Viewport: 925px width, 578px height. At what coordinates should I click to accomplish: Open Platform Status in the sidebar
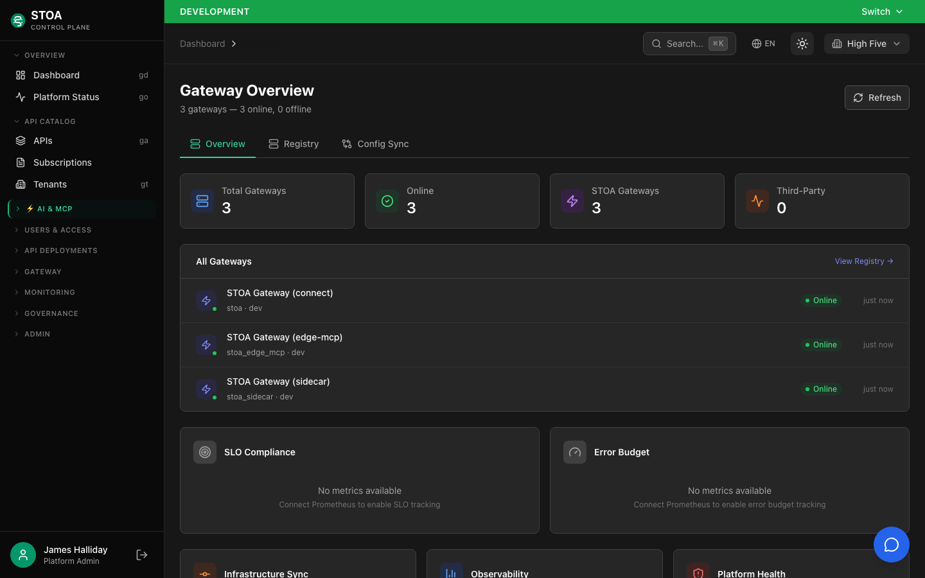coord(82,97)
